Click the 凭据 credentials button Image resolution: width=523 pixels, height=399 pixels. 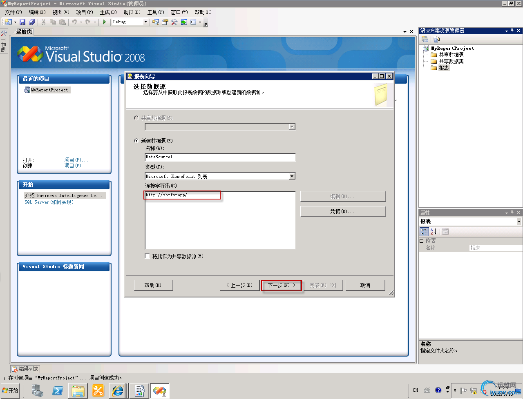[343, 211]
